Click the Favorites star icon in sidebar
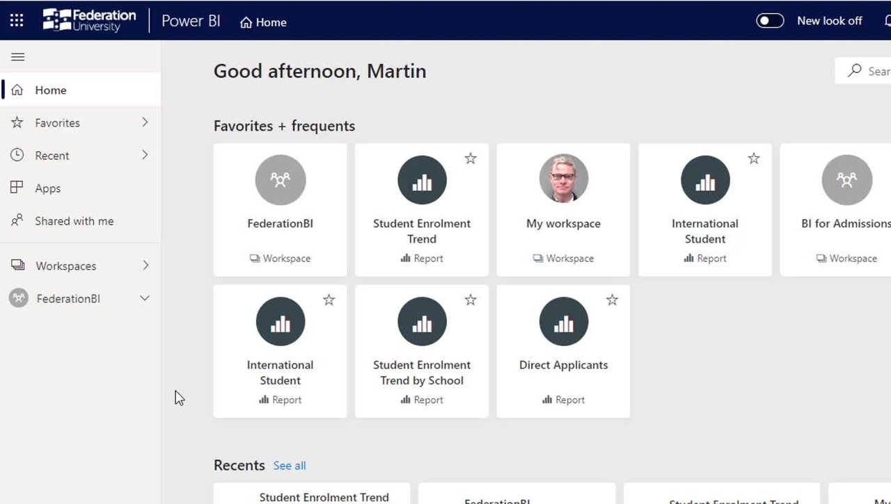The width and height of the screenshot is (891, 504). tap(17, 122)
